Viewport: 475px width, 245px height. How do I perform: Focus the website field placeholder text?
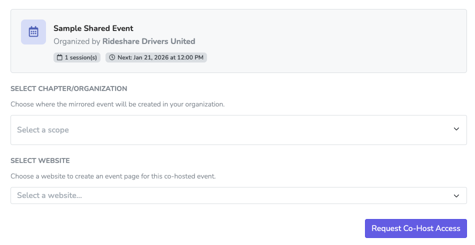49,195
